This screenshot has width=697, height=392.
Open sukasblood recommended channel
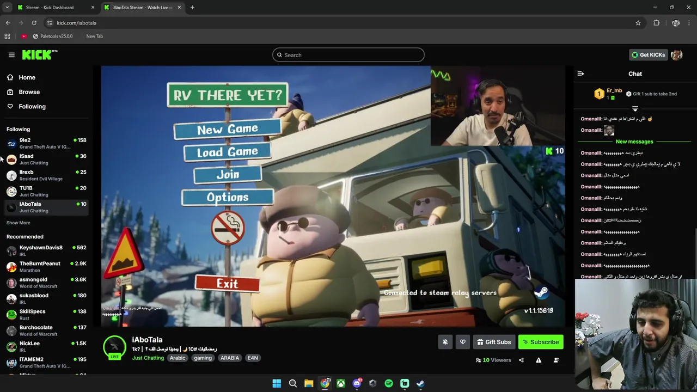[46, 298]
